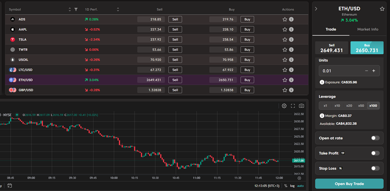Screen dimensions: 390x191
Task: Click Sell button for USOIL row
Action: point(175,60)
